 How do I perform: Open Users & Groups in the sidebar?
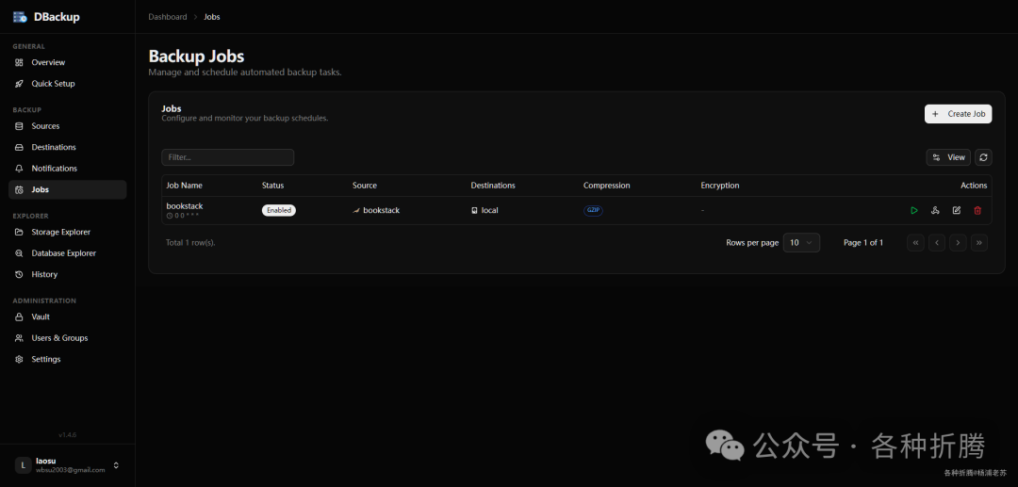[x=67, y=338]
